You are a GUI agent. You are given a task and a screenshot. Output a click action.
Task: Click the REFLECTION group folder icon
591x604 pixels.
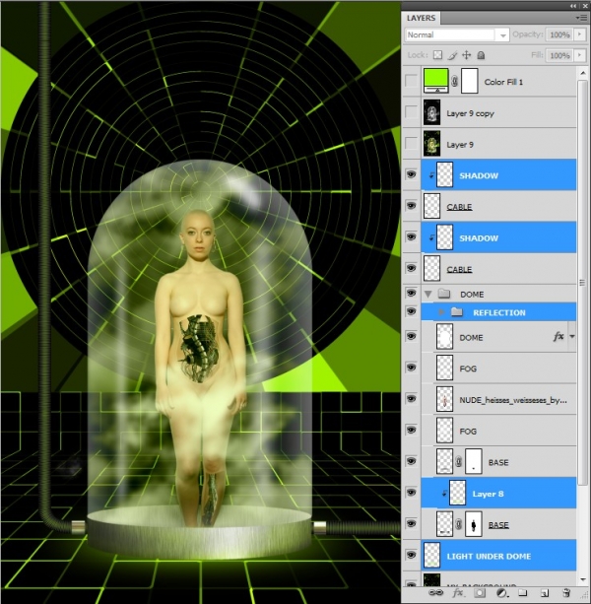(457, 312)
